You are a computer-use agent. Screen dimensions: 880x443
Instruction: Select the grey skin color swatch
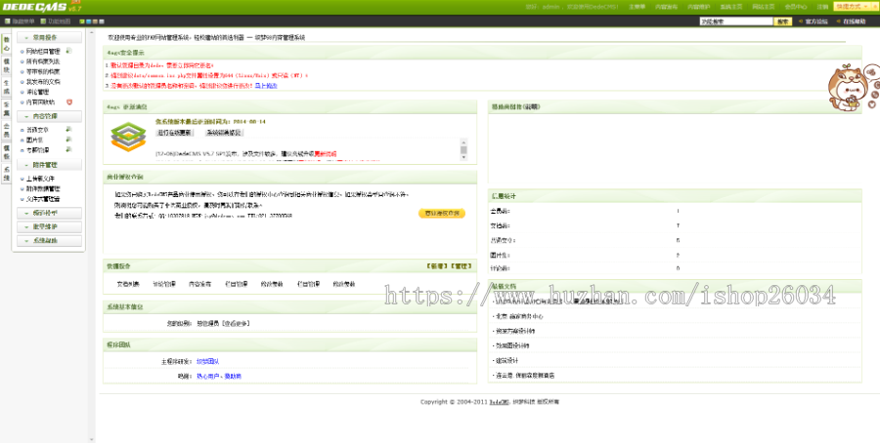pyautogui.click(x=102, y=21)
